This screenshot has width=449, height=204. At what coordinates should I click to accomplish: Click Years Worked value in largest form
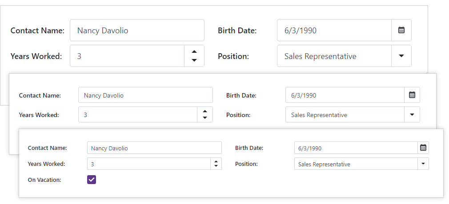coord(127,56)
